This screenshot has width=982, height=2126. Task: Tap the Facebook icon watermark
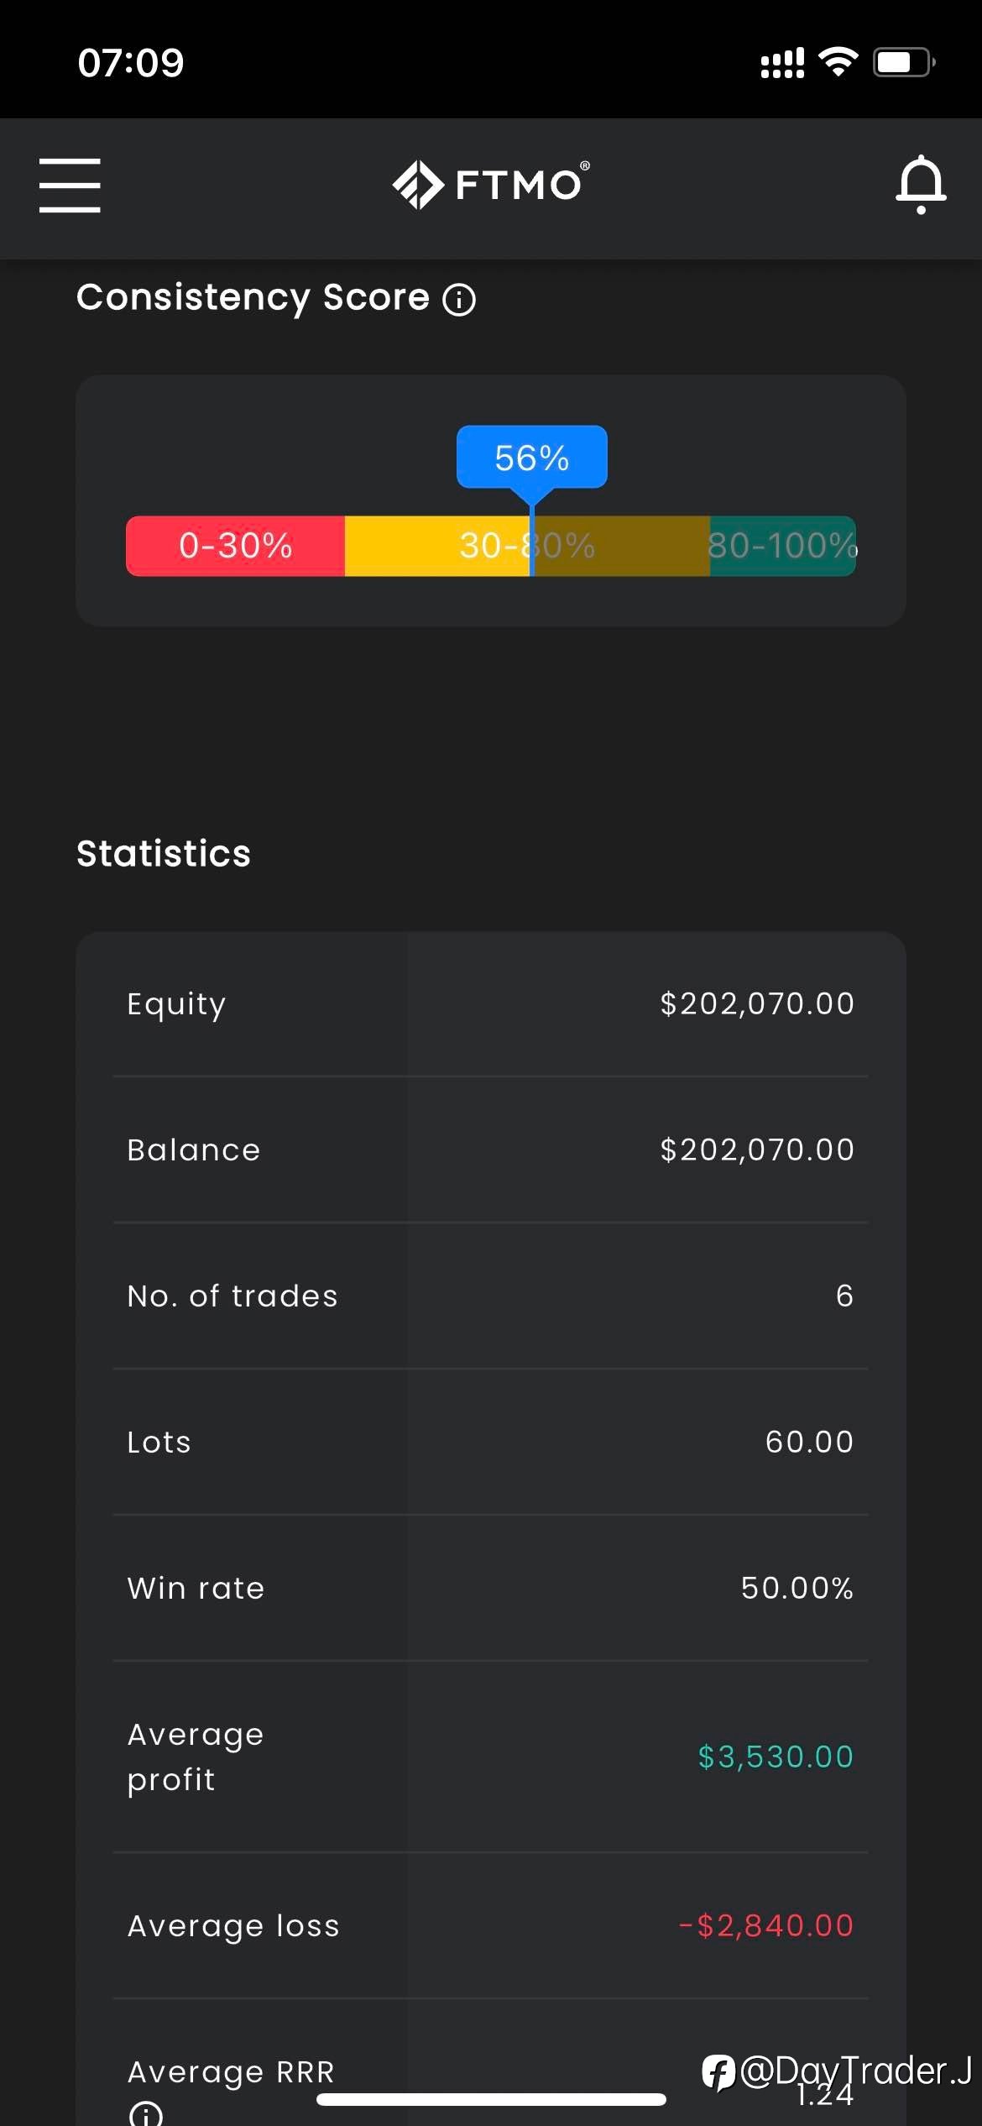718,2071
